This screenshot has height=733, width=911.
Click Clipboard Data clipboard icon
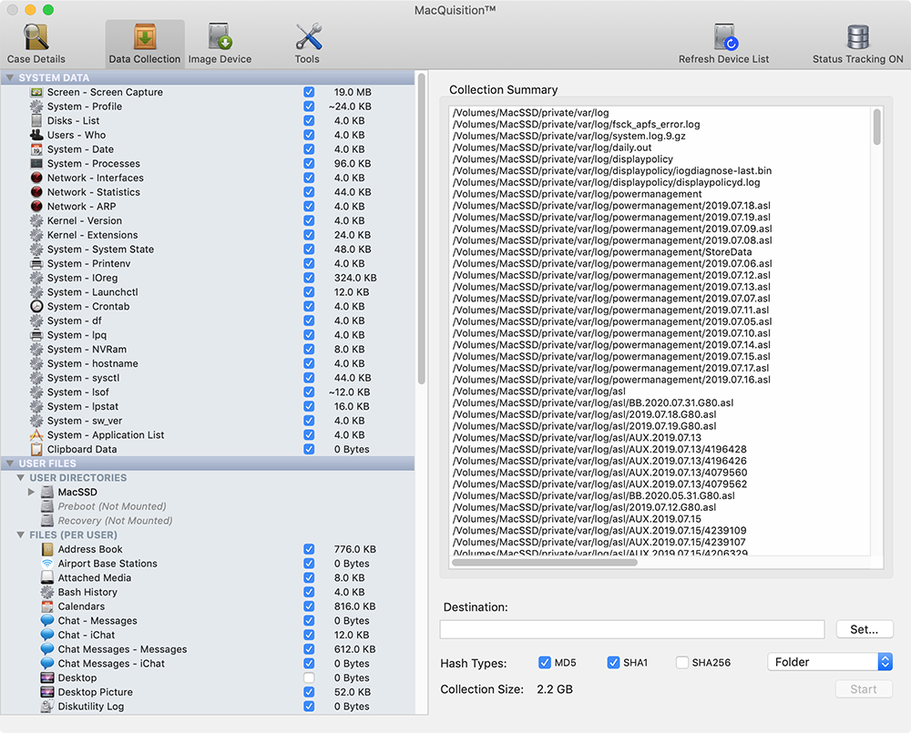coord(36,449)
